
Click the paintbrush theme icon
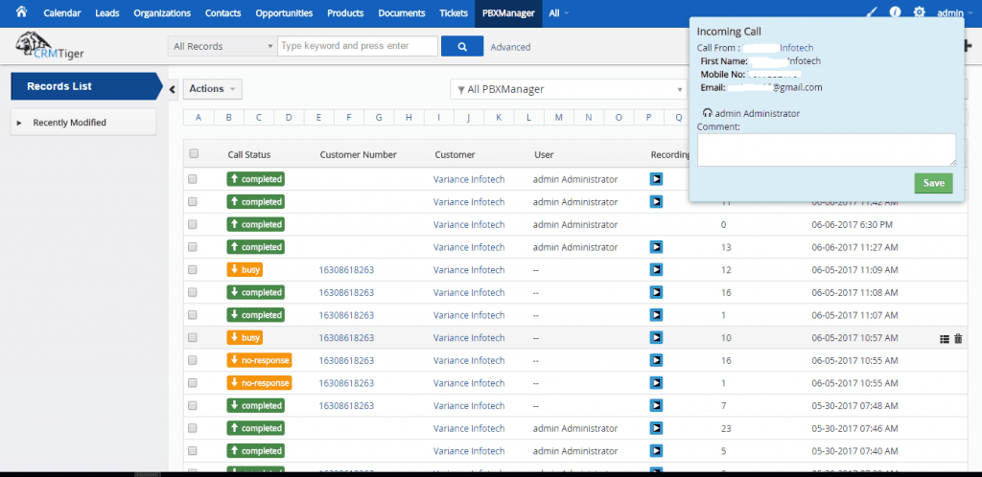pyautogui.click(x=872, y=12)
